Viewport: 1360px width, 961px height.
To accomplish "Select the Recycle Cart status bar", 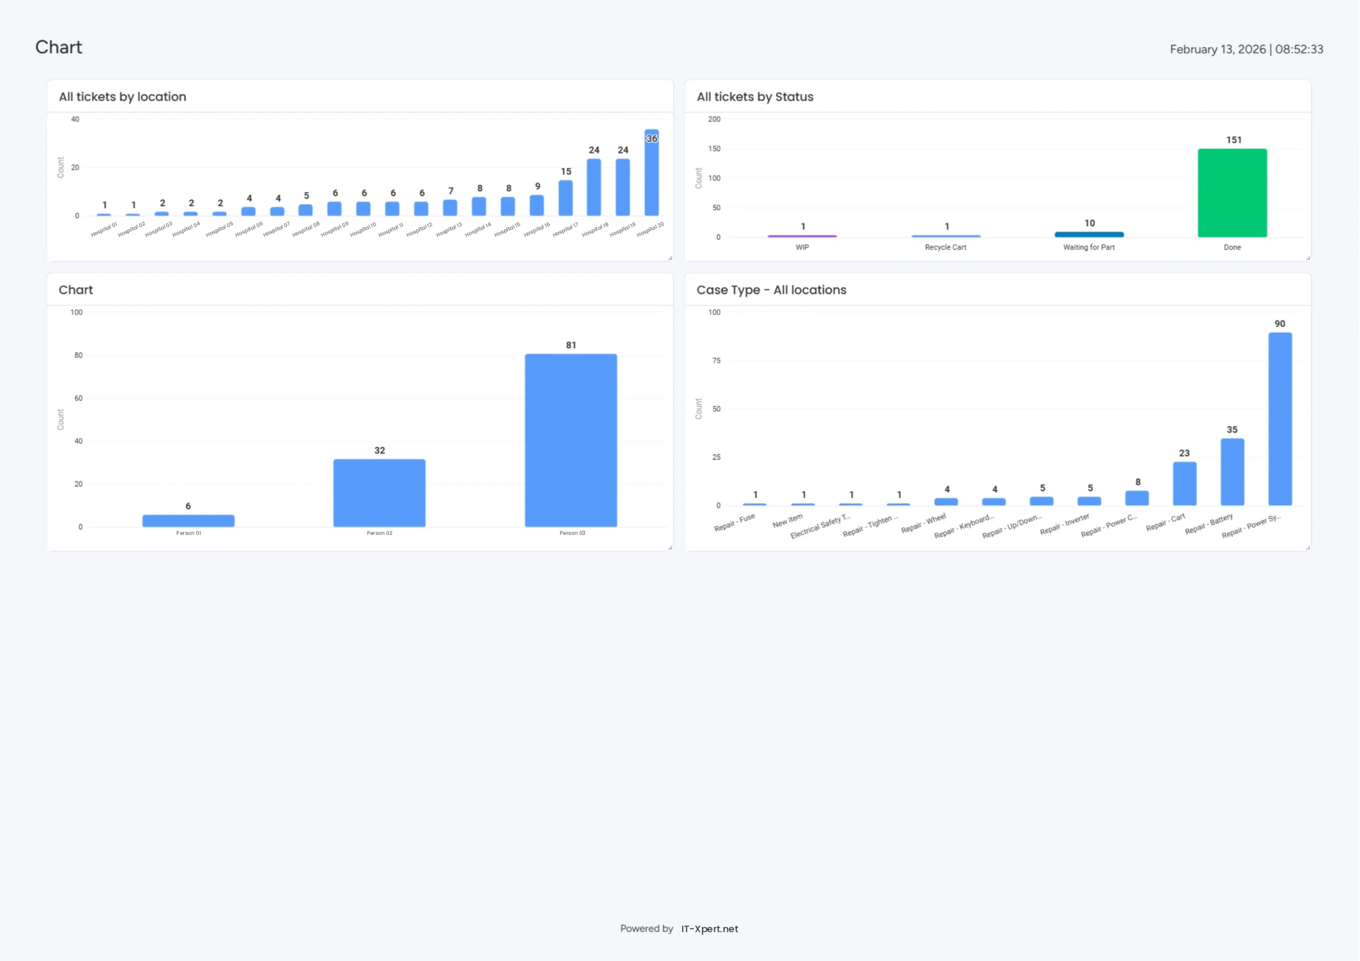I will [x=946, y=236].
